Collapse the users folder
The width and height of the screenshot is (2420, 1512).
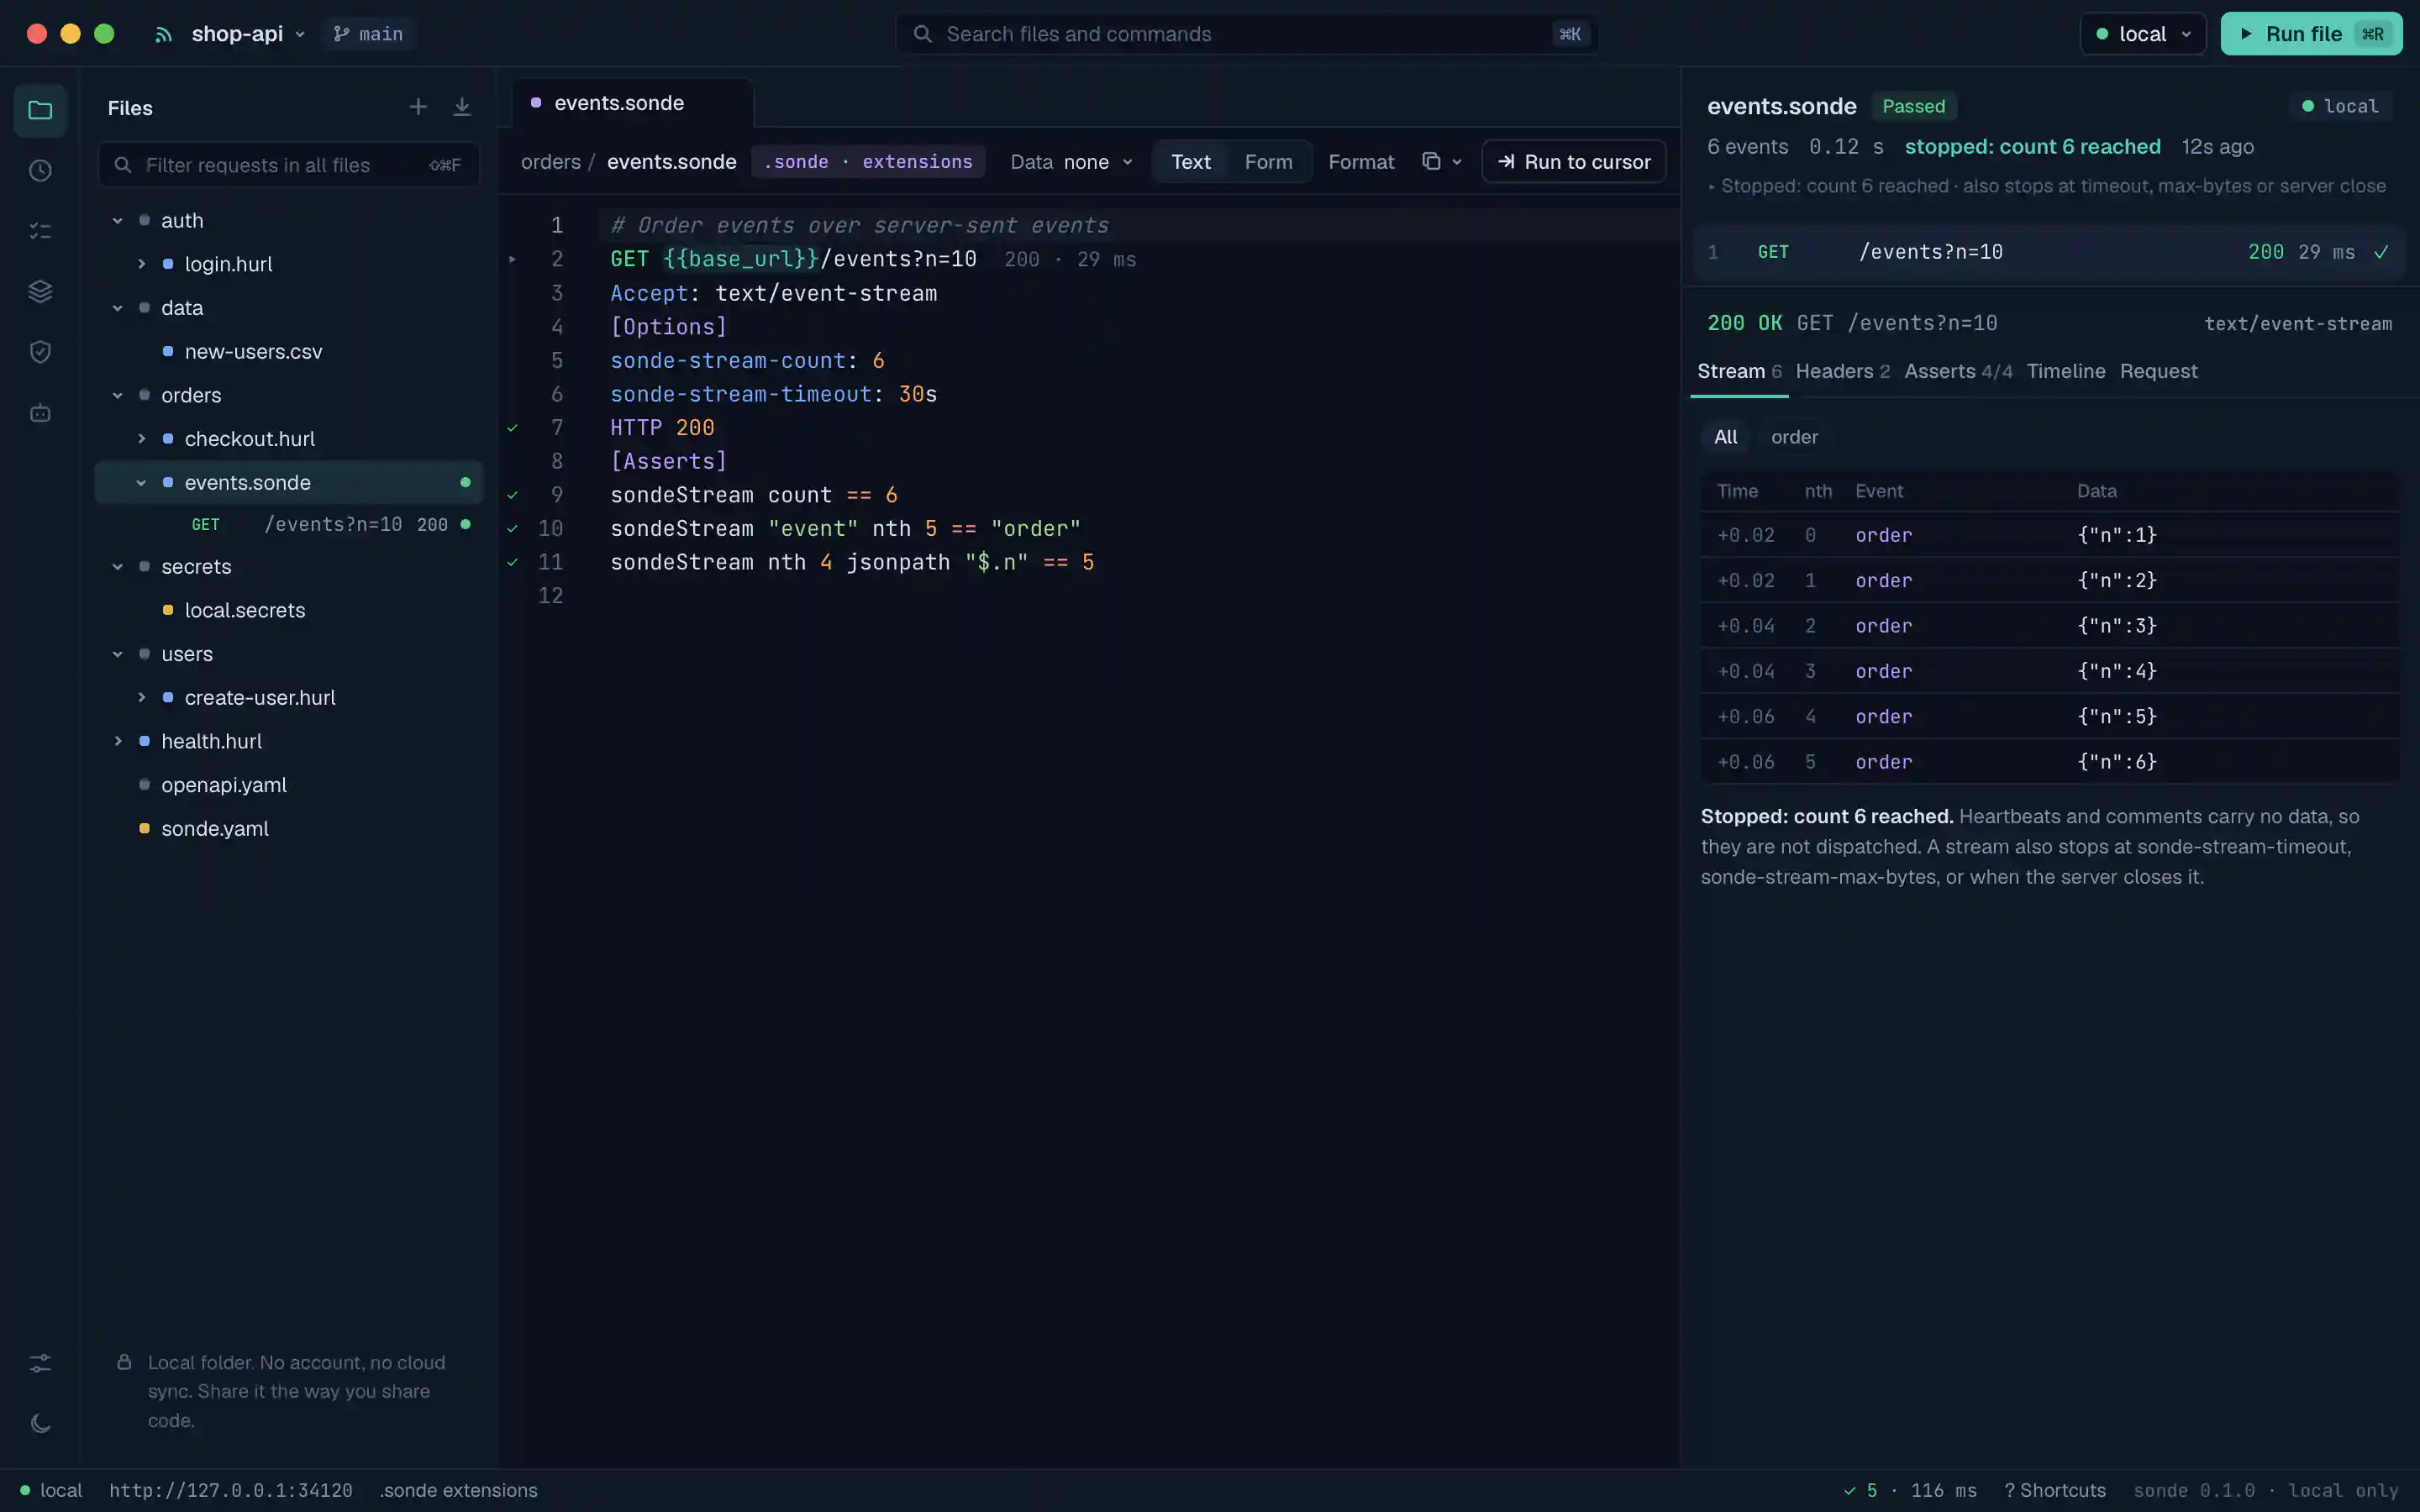pyautogui.click(x=117, y=654)
